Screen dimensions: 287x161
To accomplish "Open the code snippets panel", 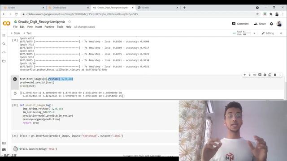I will (4, 52).
